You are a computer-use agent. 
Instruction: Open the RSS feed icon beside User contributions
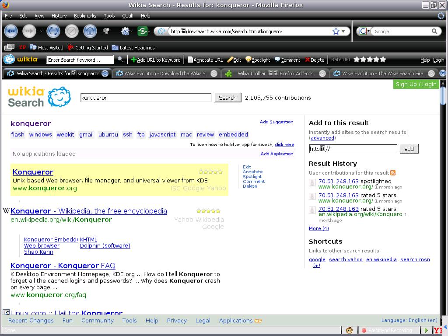[393, 173]
